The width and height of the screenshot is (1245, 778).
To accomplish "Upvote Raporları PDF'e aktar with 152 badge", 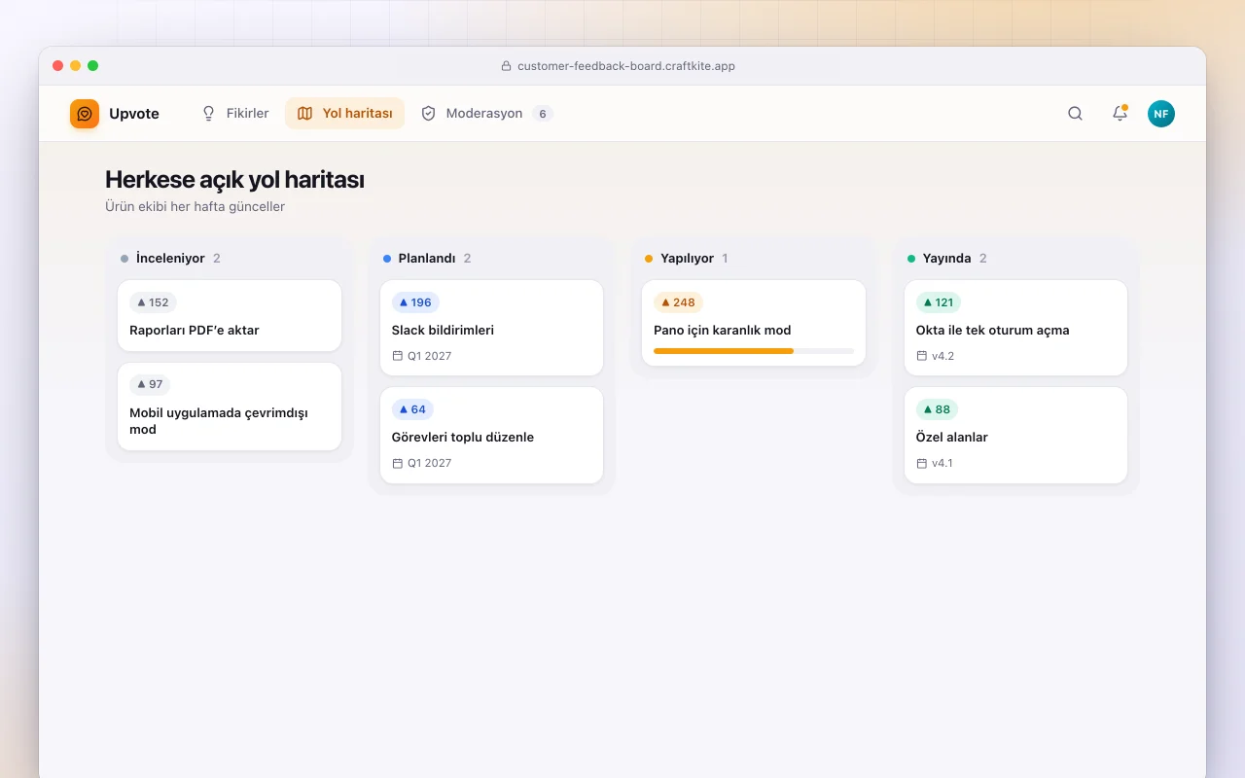I will (x=153, y=302).
